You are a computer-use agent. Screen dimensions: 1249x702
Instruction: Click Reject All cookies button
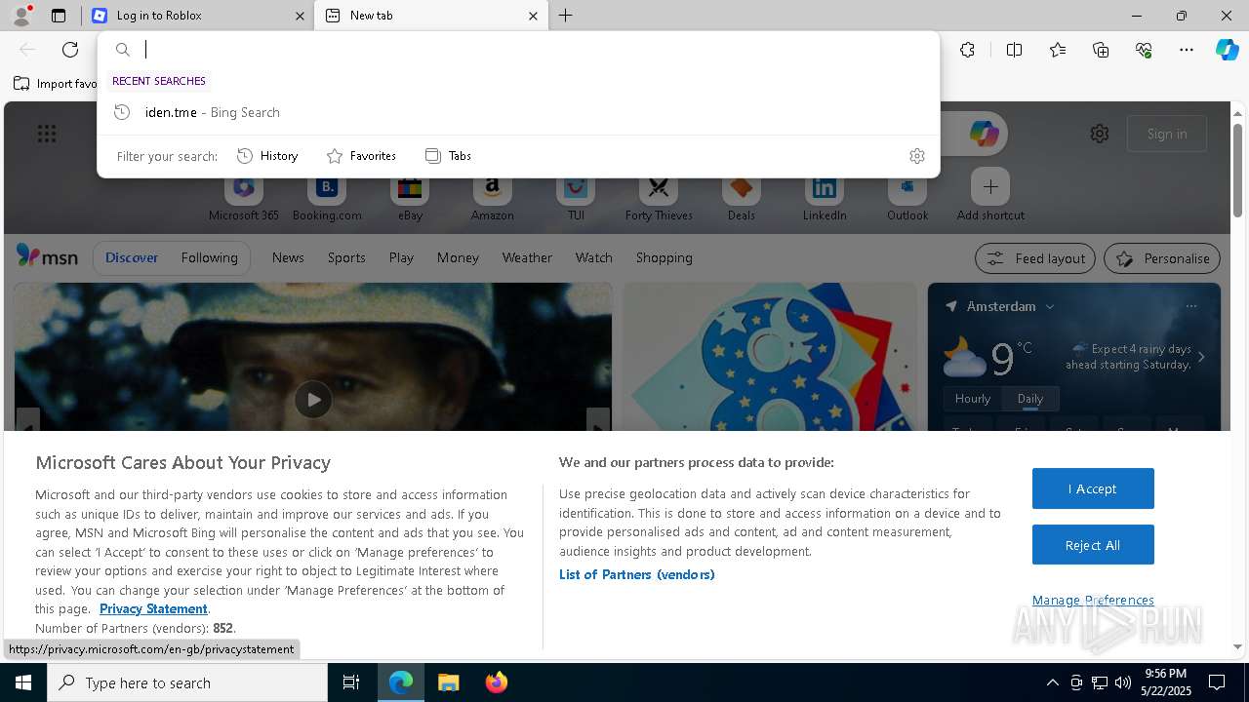[1093, 545]
